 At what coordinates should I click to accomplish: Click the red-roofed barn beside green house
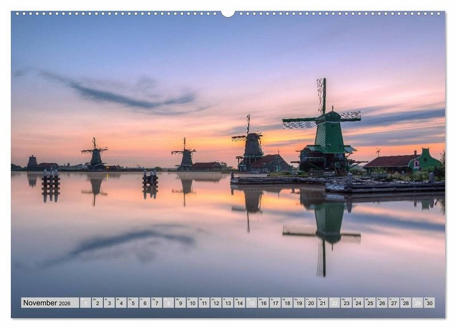[x=390, y=163]
